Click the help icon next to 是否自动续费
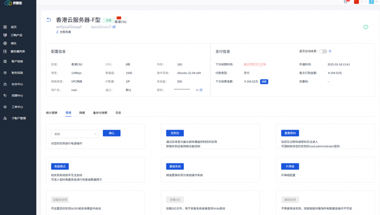Viewport: 380px width, 215px height. [x=330, y=51]
